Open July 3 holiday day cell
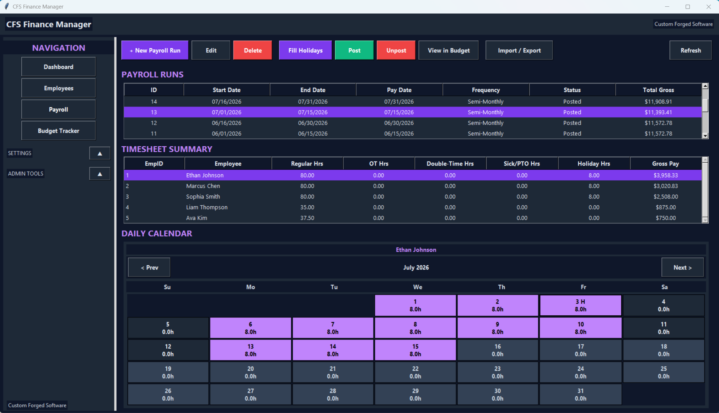This screenshot has width=719, height=413. point(580,305)
